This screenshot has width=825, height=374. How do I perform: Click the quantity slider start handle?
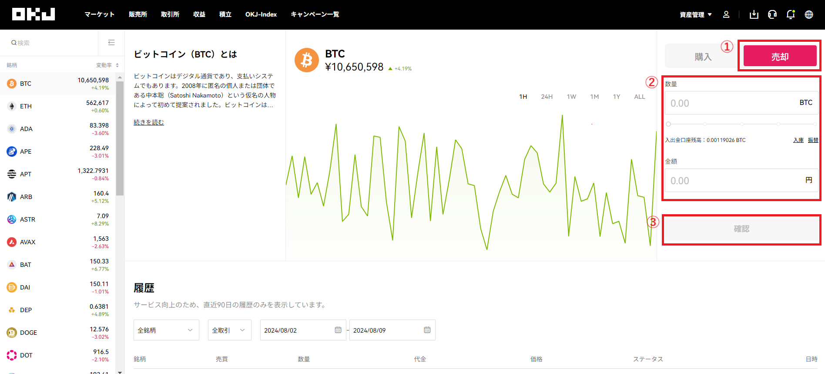click(x=668, y=124)
